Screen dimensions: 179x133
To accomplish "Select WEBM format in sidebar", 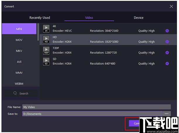I will coord(19,84).
